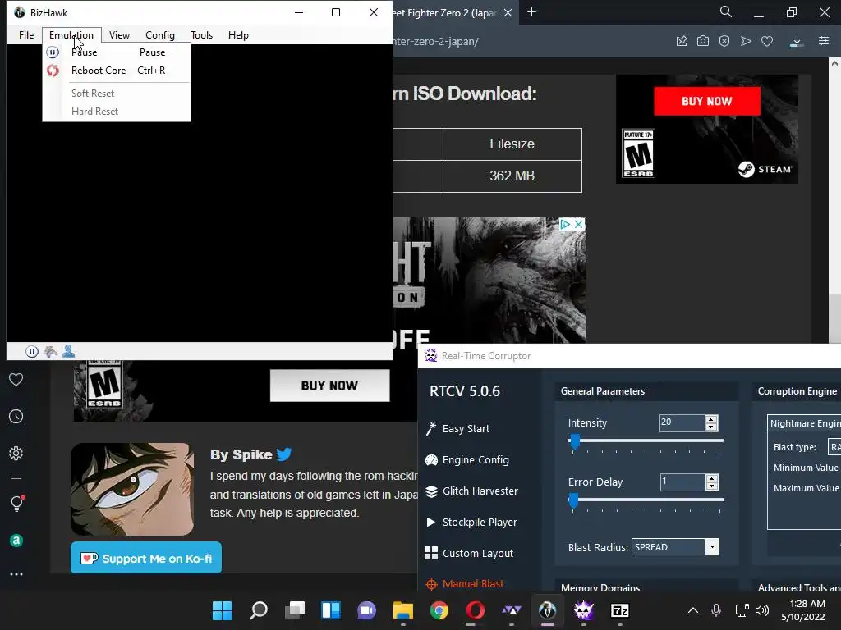Viewport: 841px width, 630px height.
Task: Click the turbo dolphin icon in BizHawk status bar
Action: (x=50, y=351)
